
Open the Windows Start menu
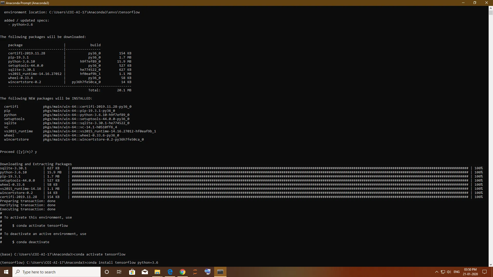point(6,272)
